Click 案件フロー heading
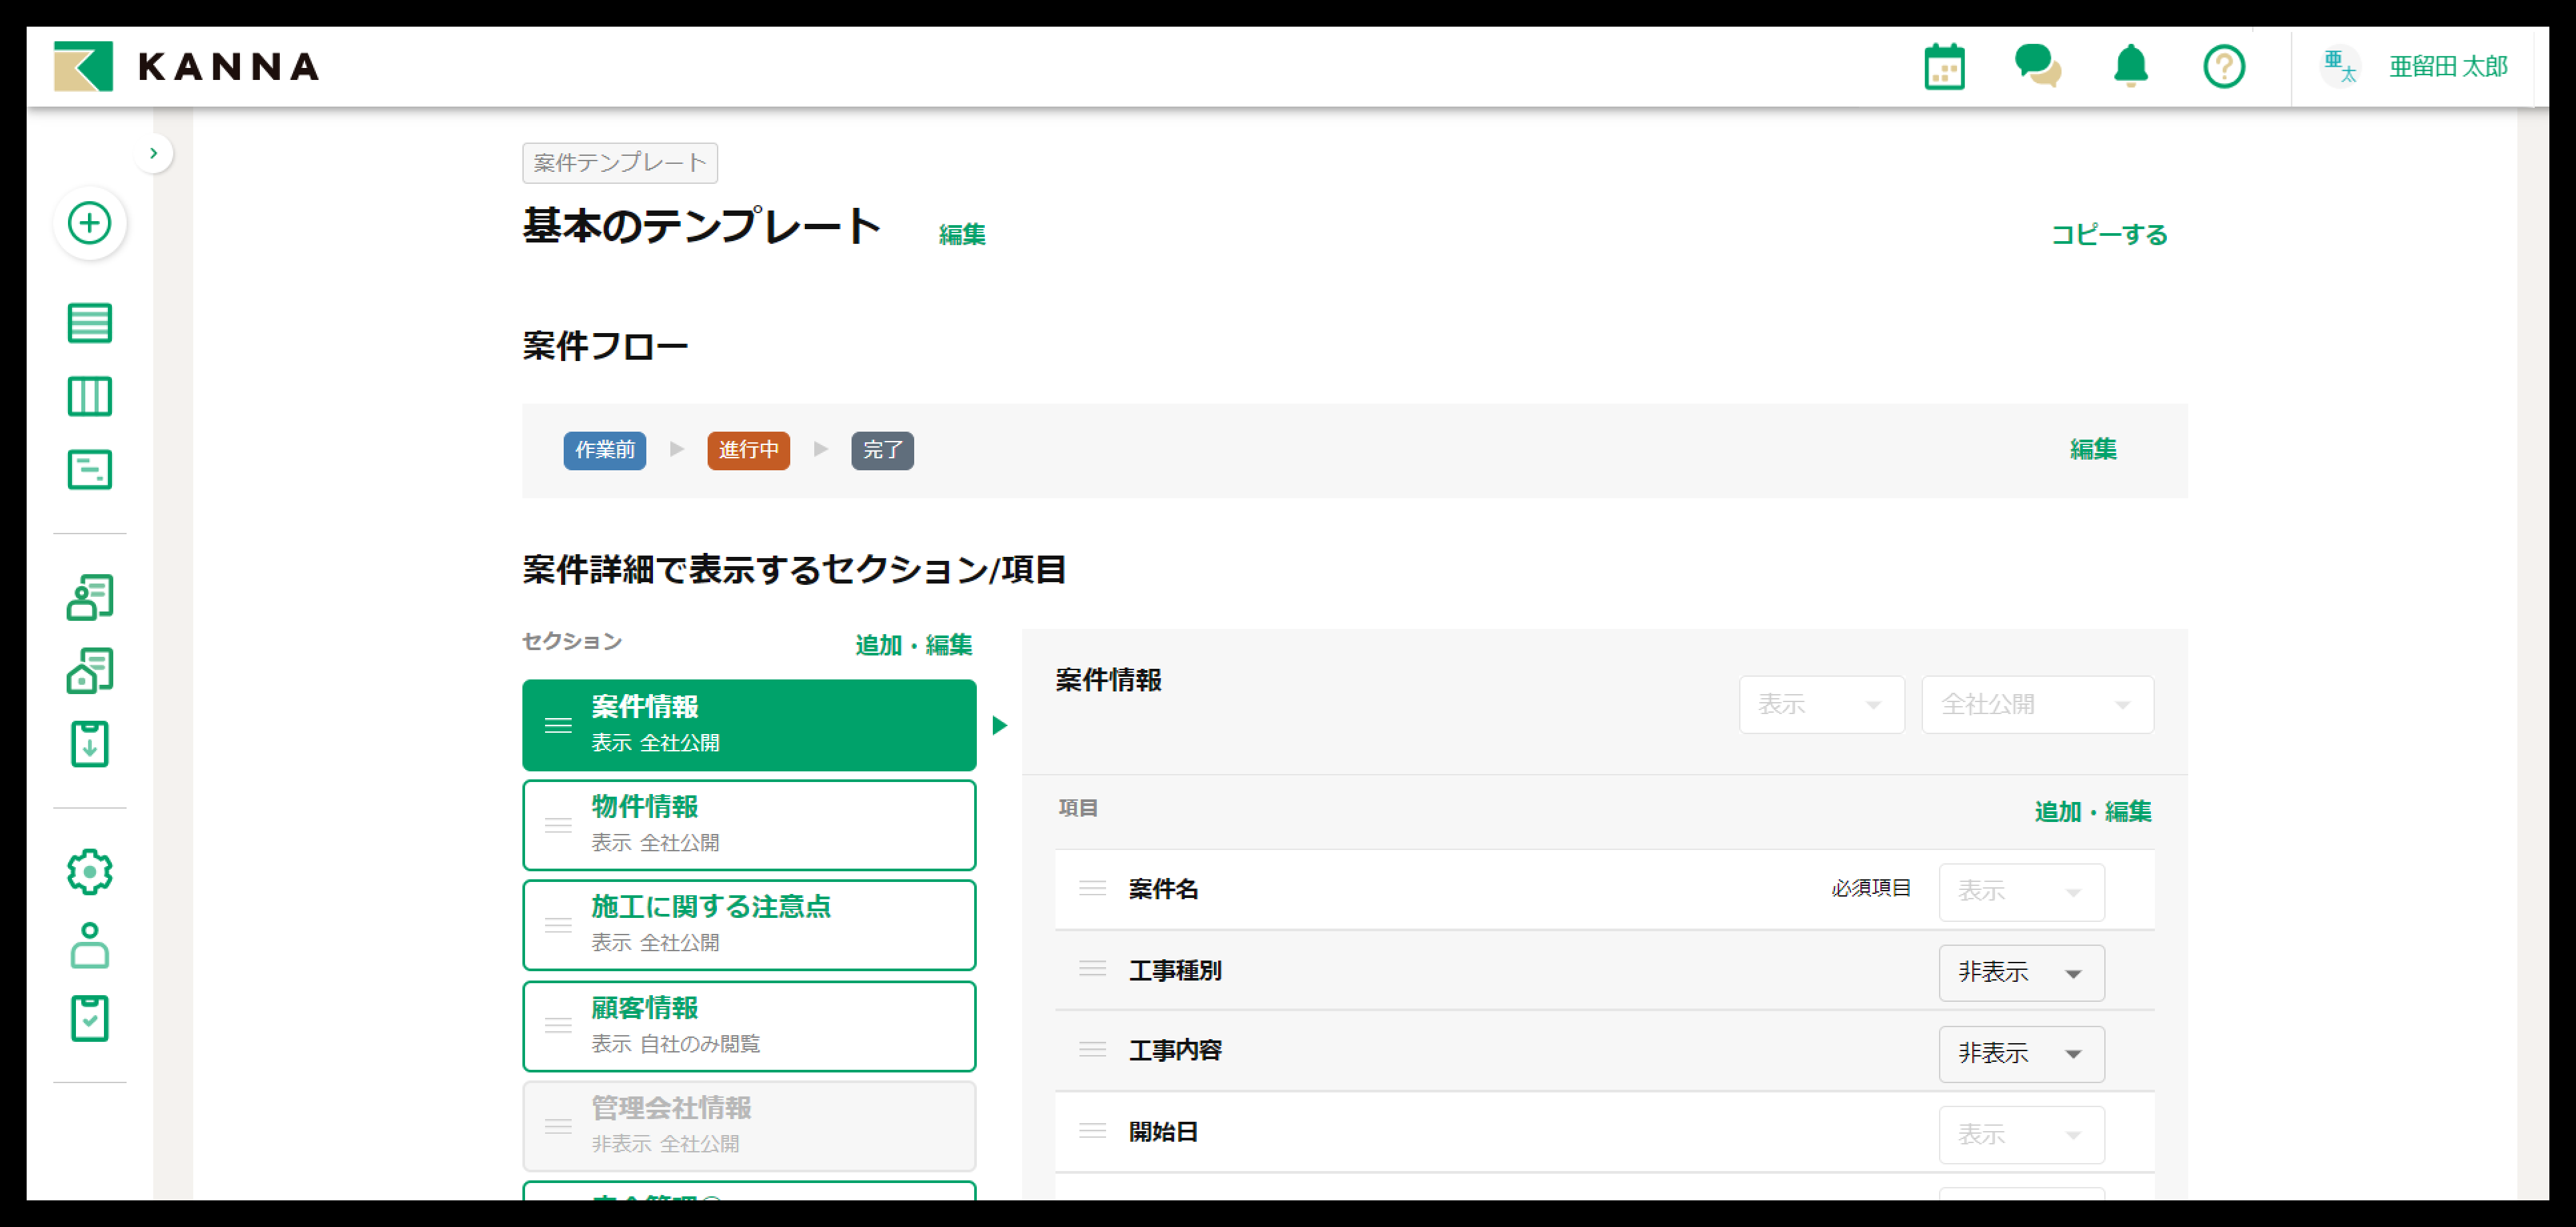Image resolution: width=2576 pixels, height=1227 pixels. (x=605, y=346)
